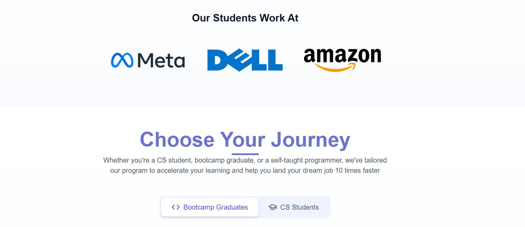Click the code brackets icon
The image size is (525, 227).
click(x=176, y=207)
